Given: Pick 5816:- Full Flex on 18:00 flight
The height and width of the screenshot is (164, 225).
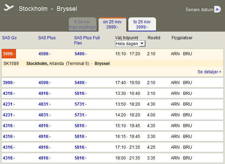Looking at the screenshot, I should 80,158.
